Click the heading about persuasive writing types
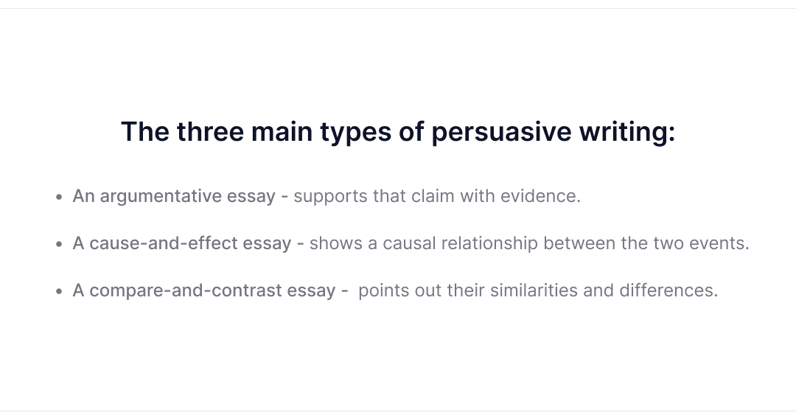Image resolution: width=796 pixels, height=418 pixels. [x=398, y=132]
